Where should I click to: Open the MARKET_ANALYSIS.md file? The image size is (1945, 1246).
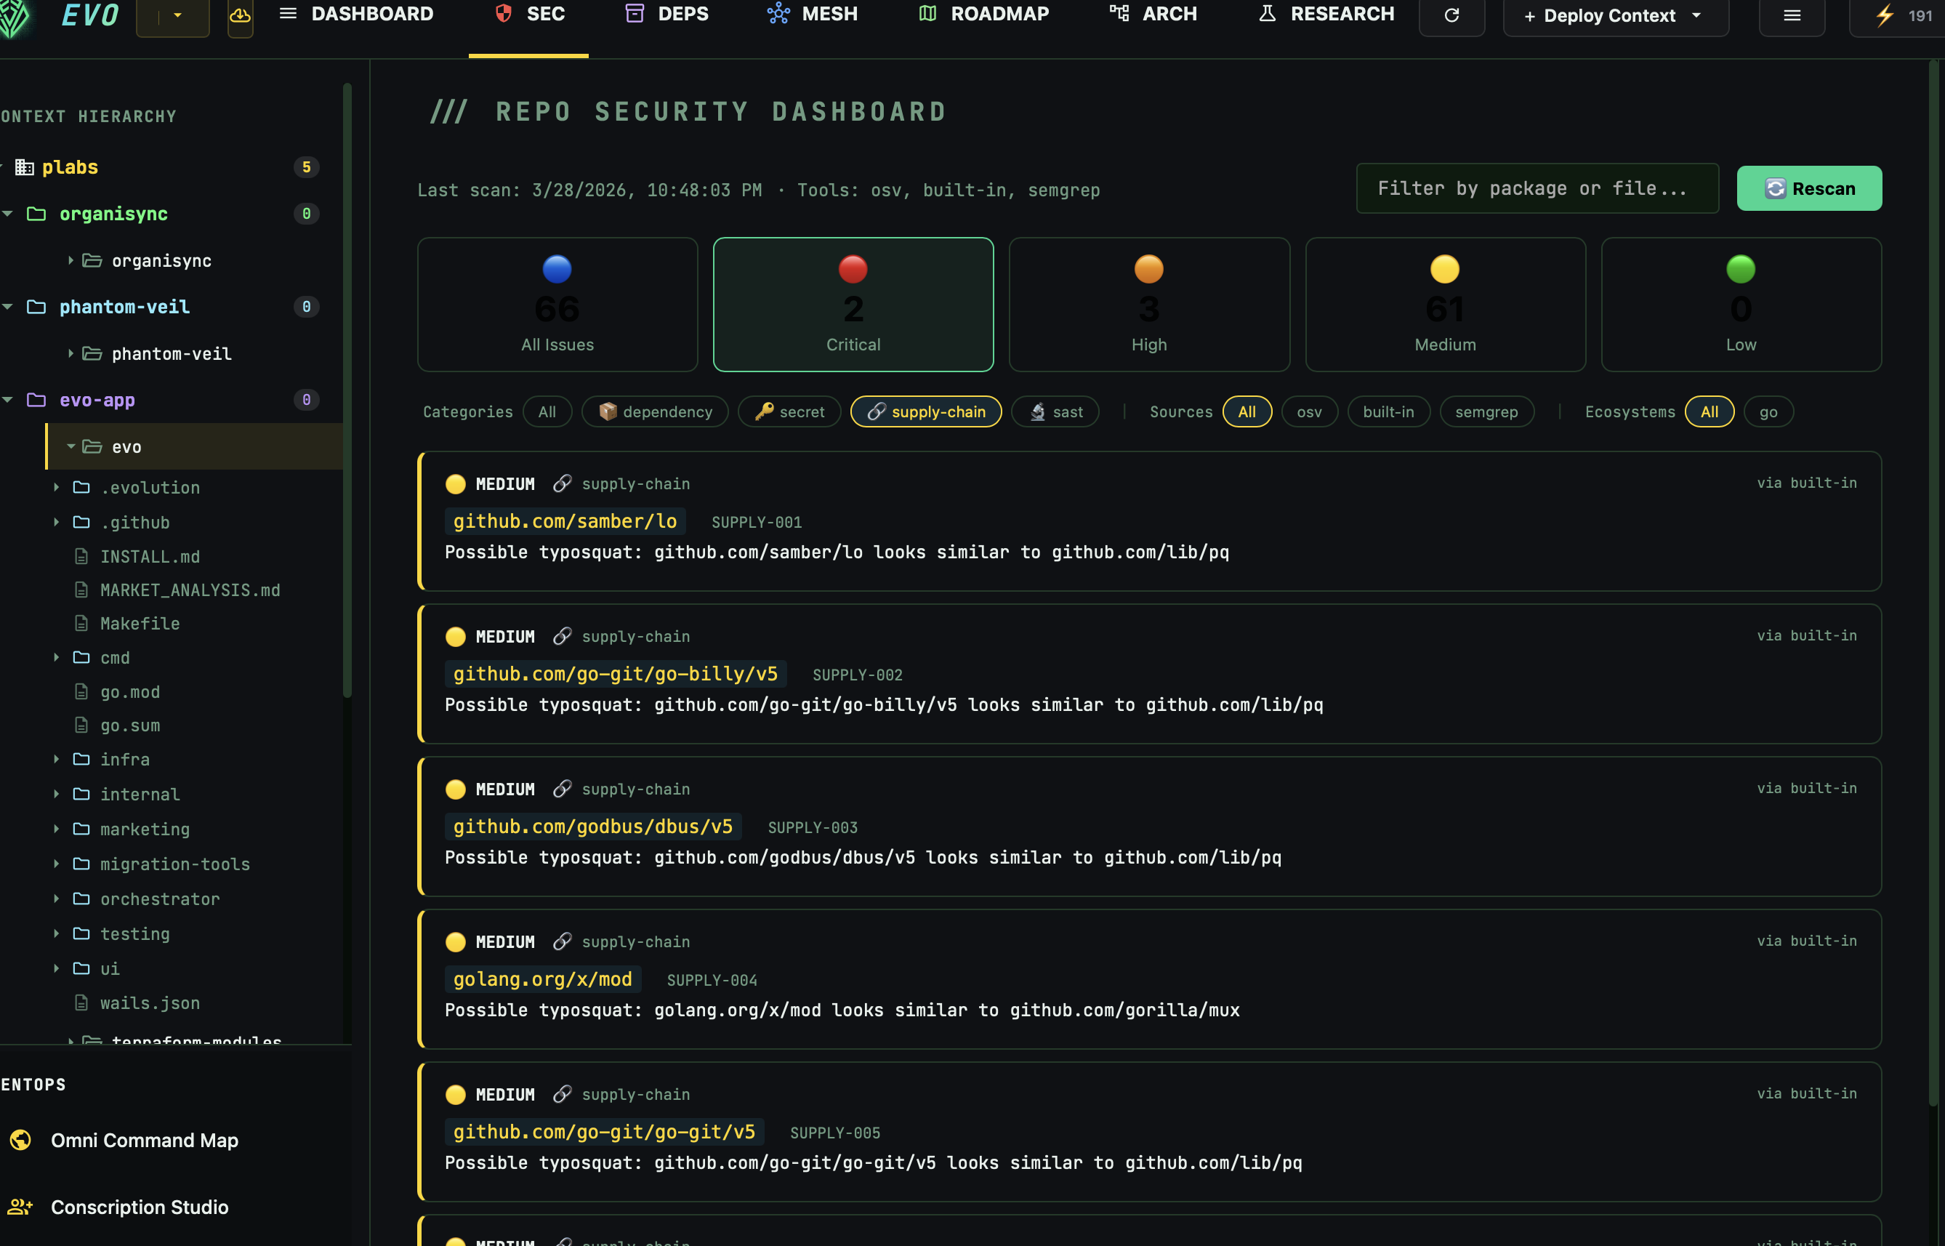point(190,590)
